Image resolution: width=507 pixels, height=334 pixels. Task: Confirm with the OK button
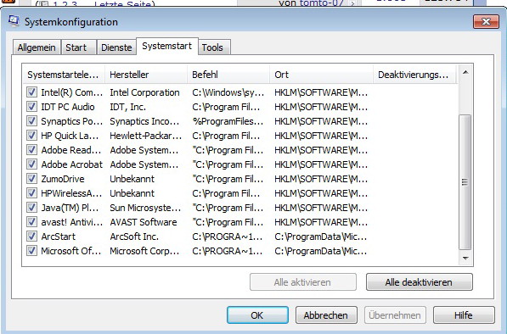(x=257, y=315)
